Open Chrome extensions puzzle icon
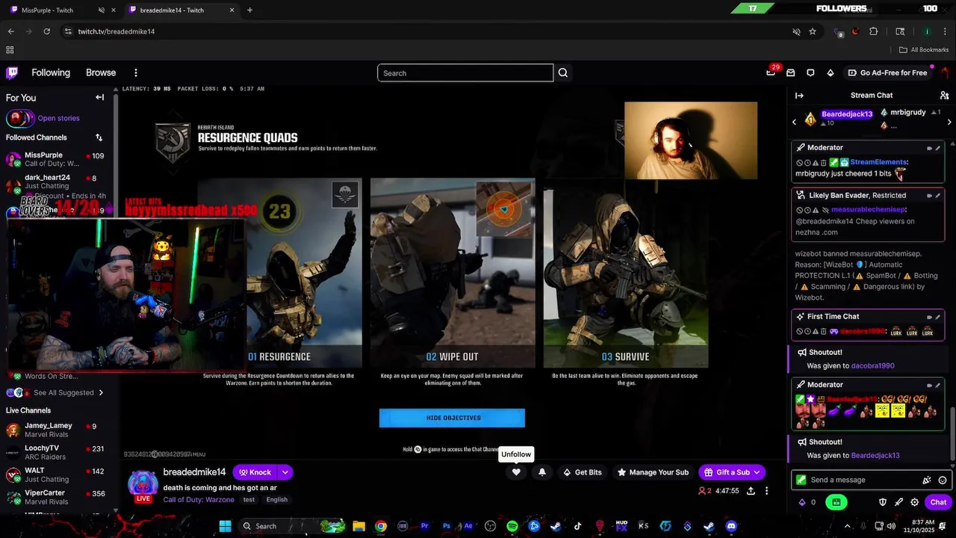The width and height of the screenshot is (956, 538). click(874, 31)
